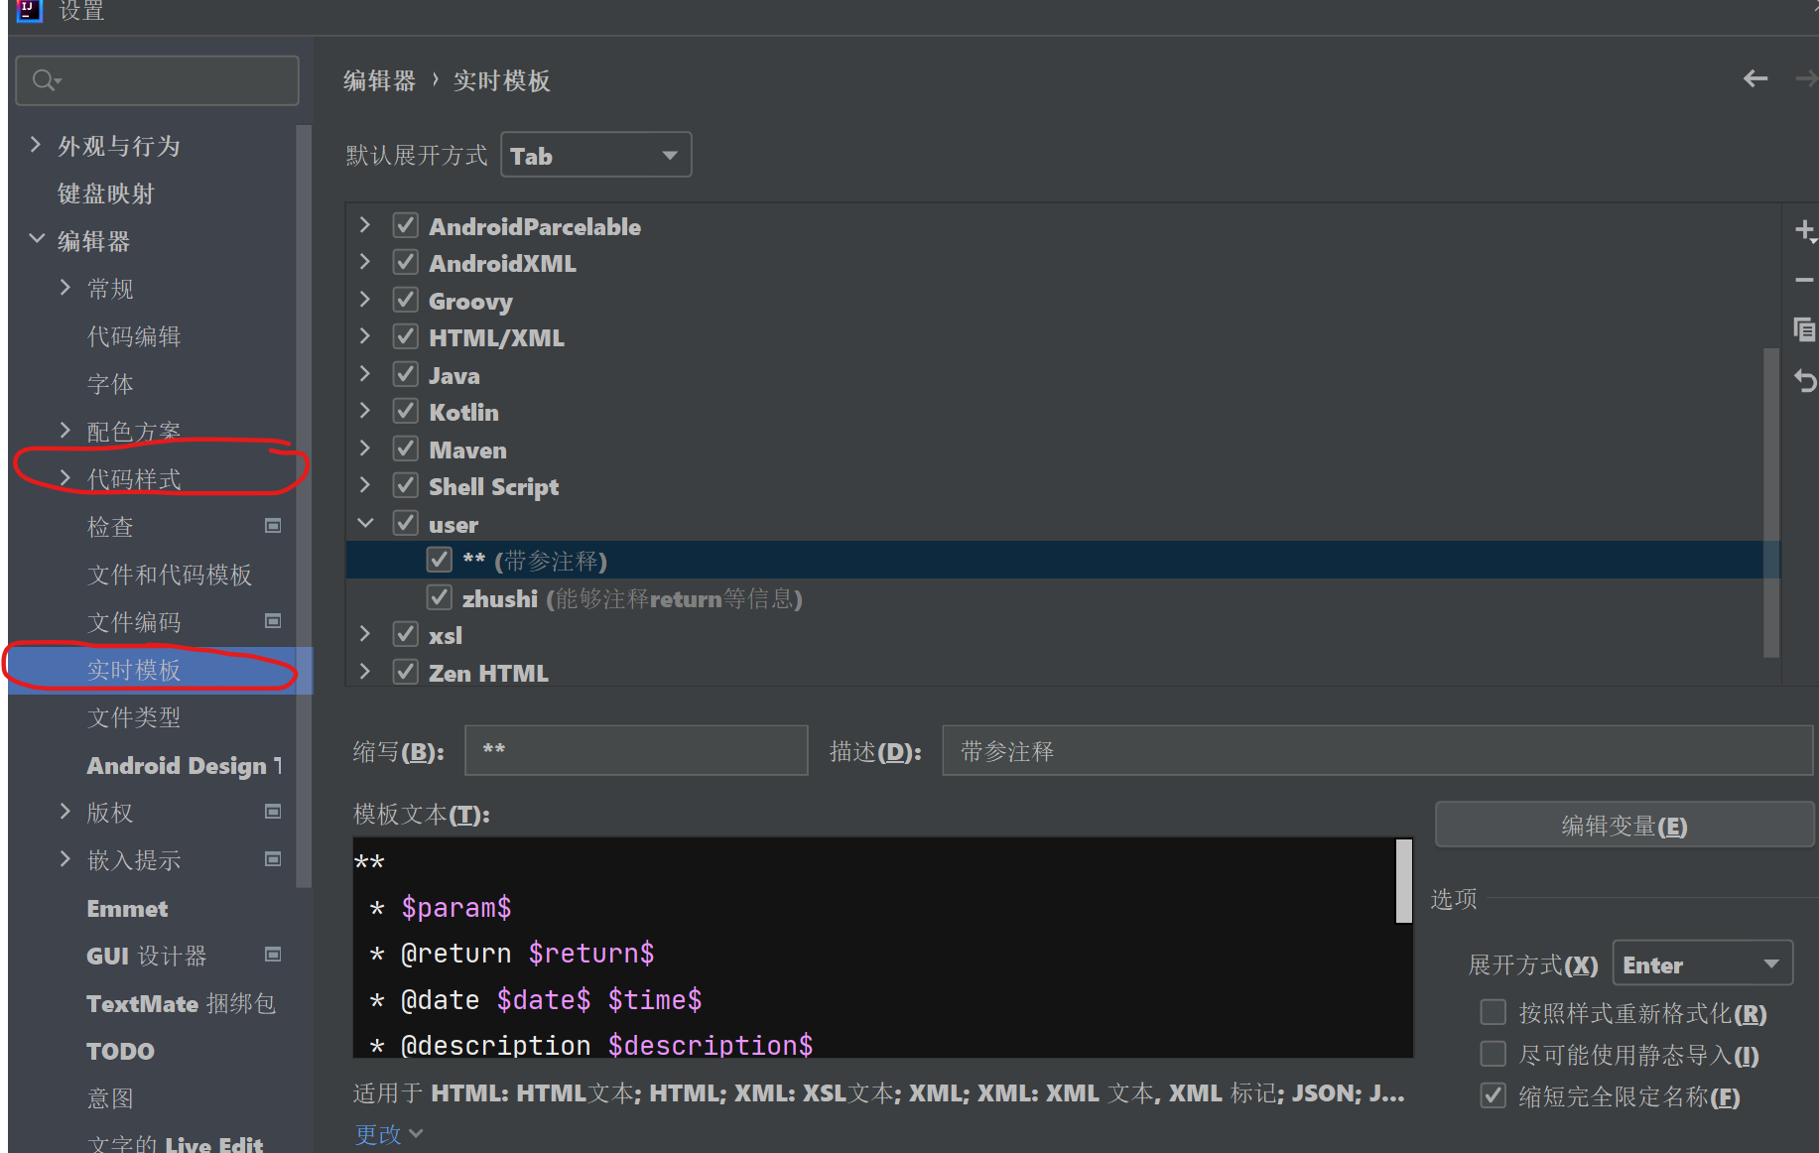Select 键盘映射 in settings sidebar
Viewport: 1819px width, 1153px height.
[x=106, y=193]
